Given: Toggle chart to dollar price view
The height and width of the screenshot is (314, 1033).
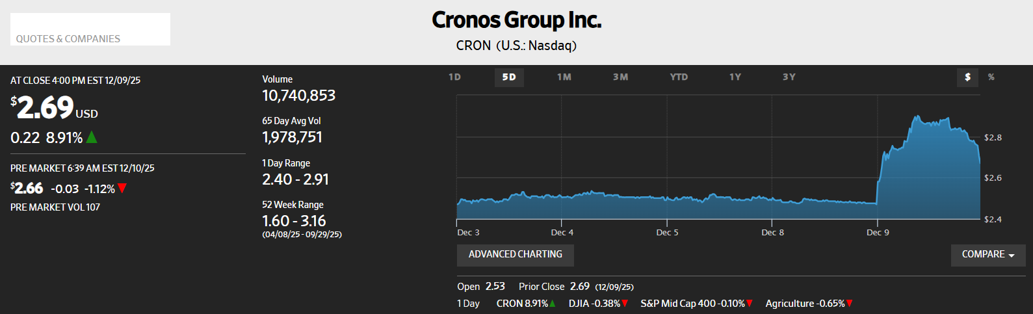Looking at the screenshot, I should tap(967, 77).
